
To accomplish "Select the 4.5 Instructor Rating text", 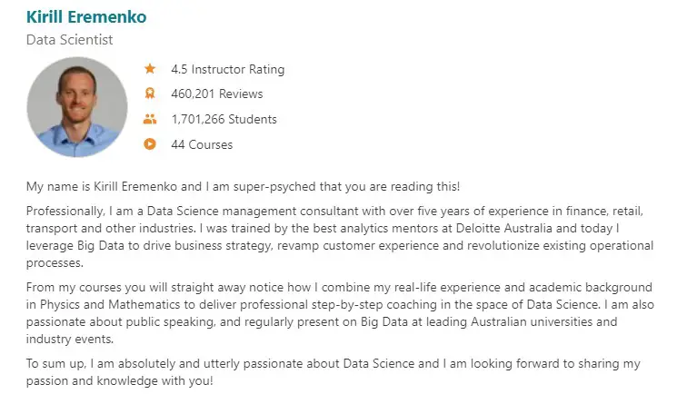I will click(x=227, y=69).
